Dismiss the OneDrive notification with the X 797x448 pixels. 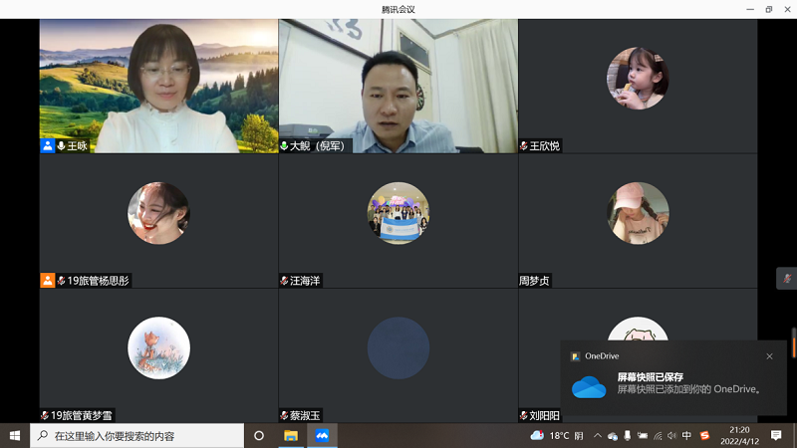tap(769, 355)
